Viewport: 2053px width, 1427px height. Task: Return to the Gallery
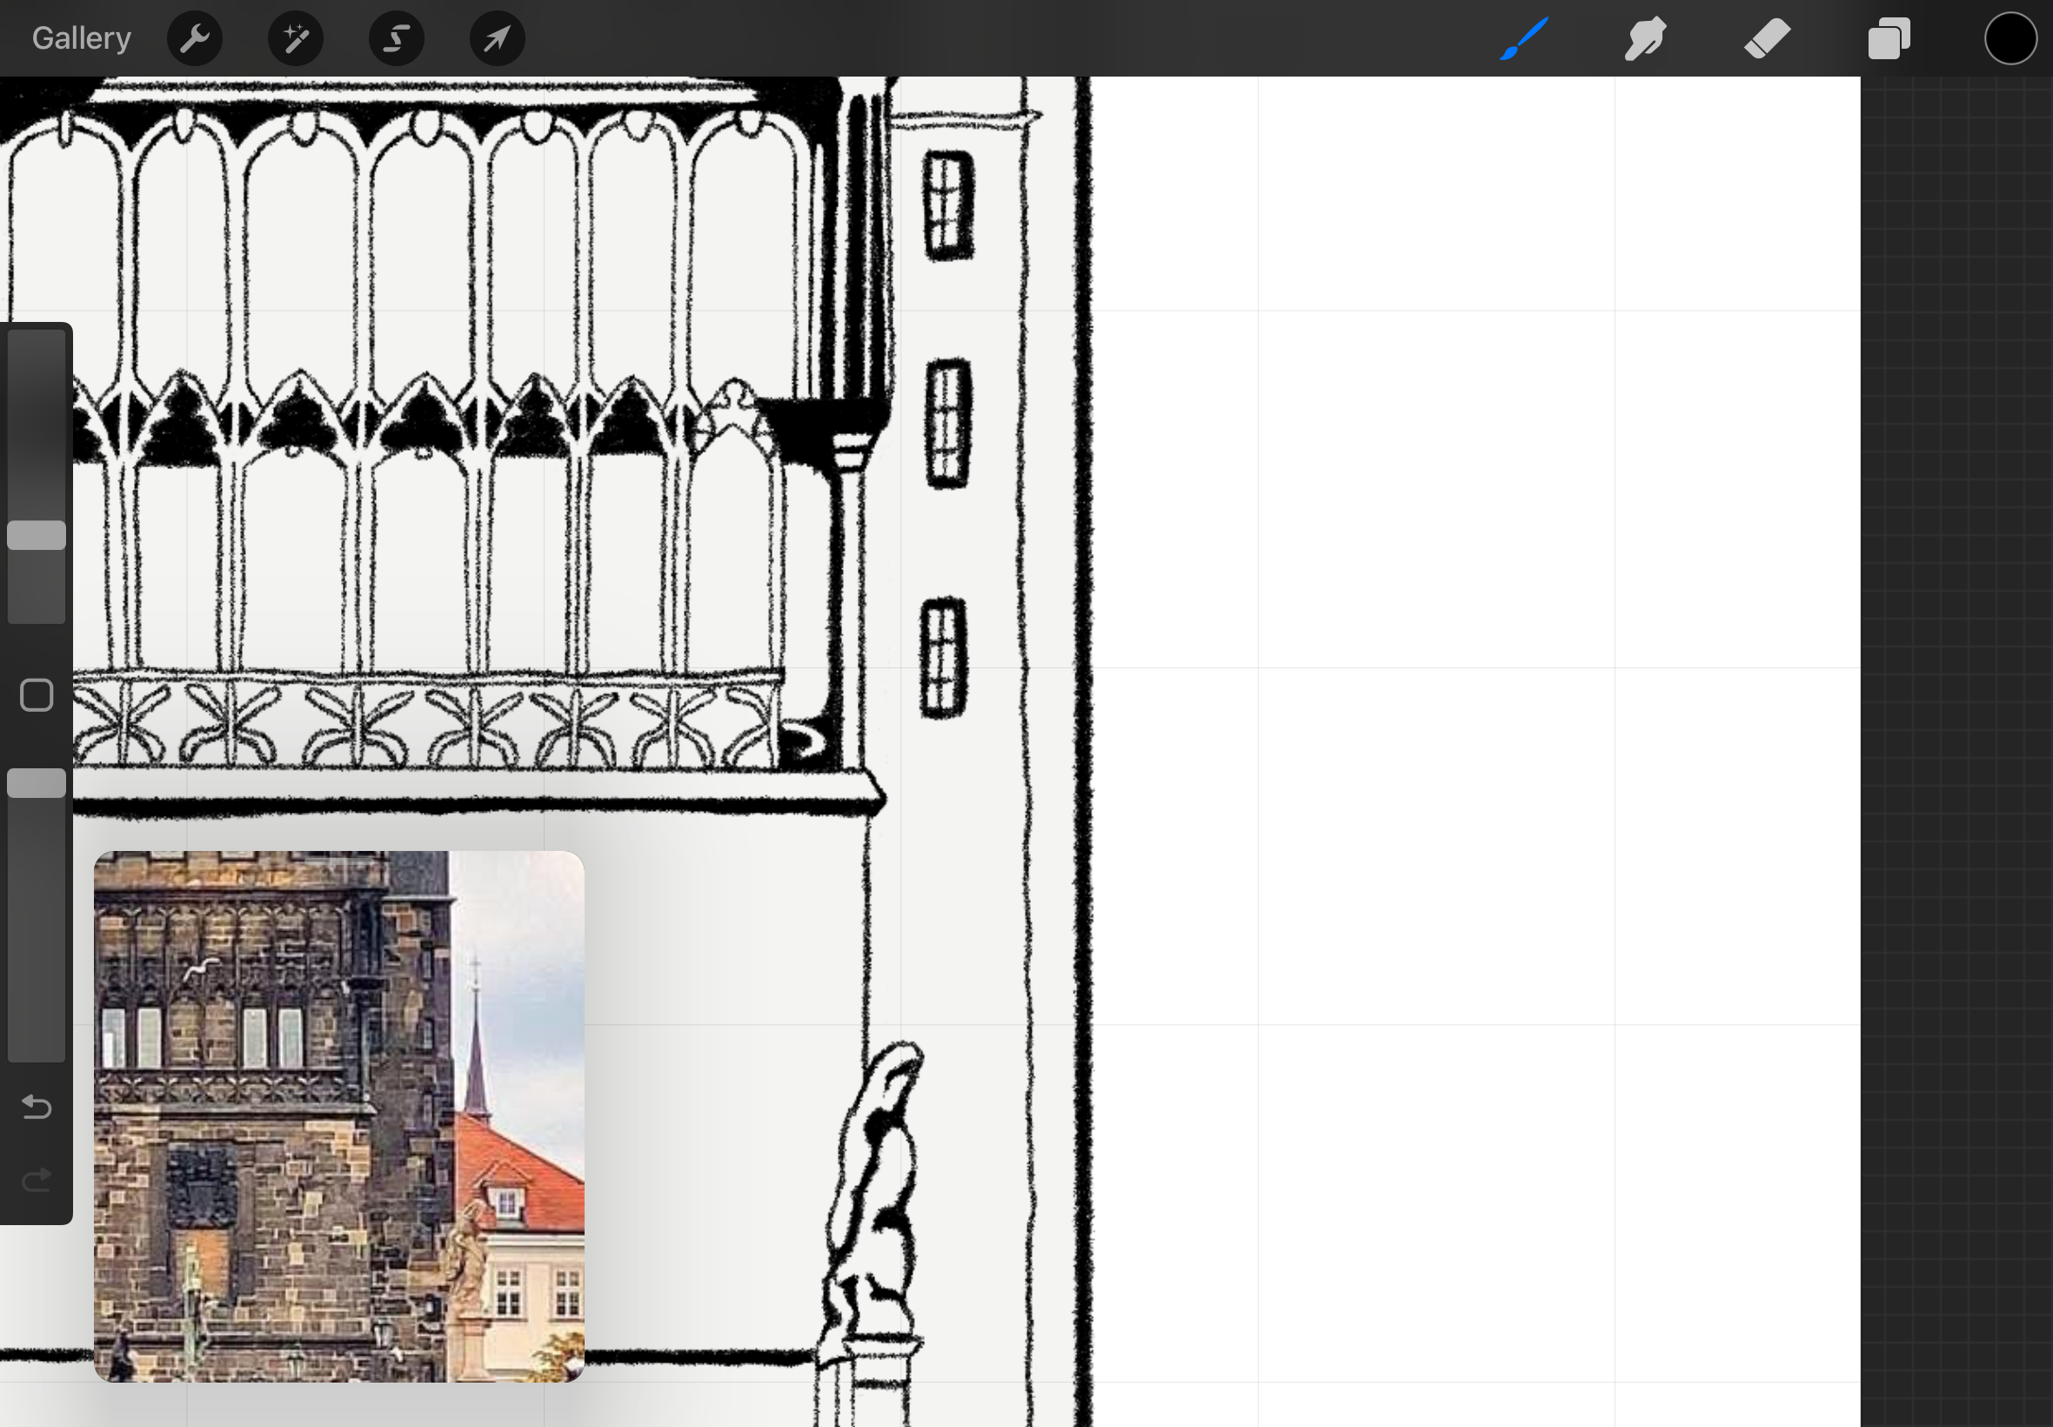point(81,38)
